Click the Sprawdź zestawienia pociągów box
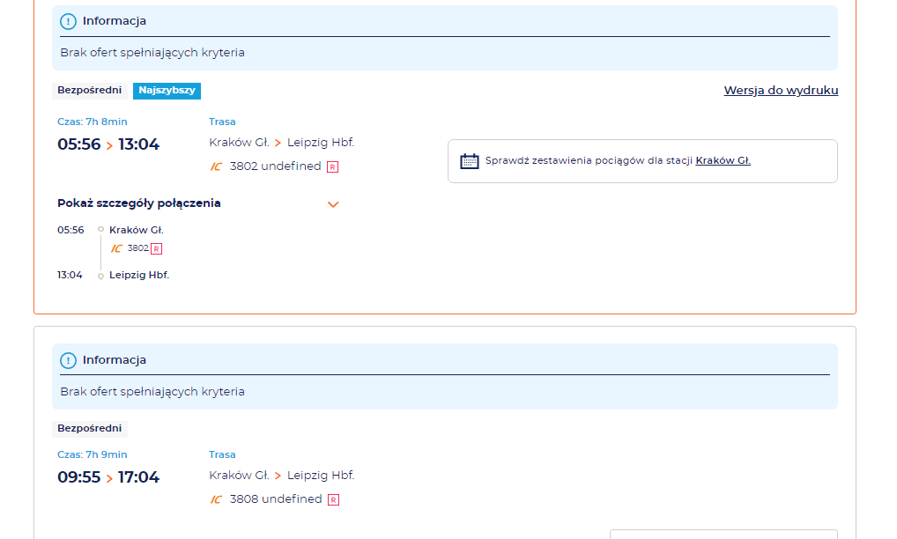 [642, 161]
